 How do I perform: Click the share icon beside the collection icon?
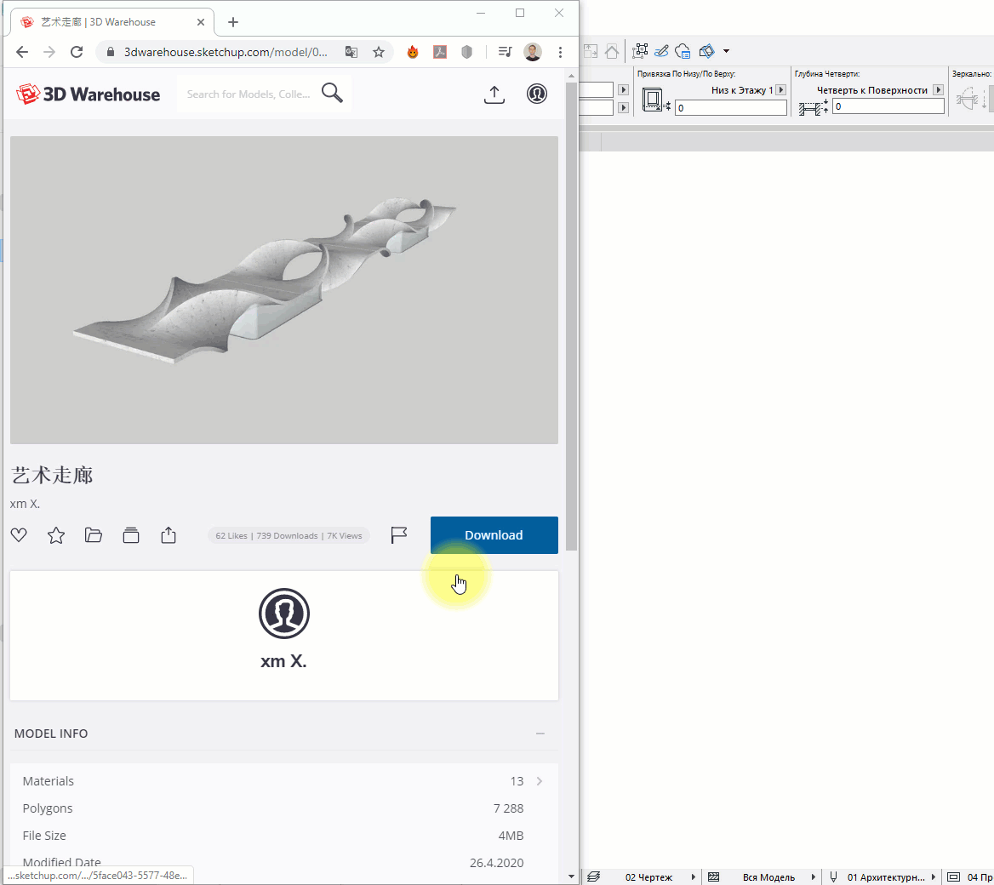pos(169,535)
